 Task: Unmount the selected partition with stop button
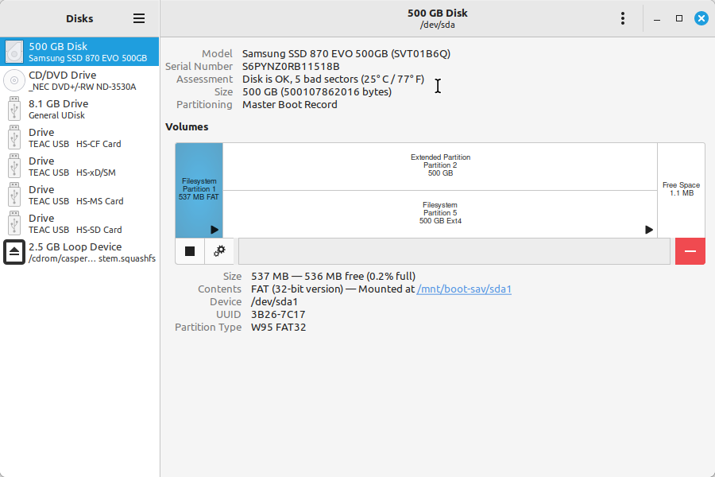(x=190, y=251)
